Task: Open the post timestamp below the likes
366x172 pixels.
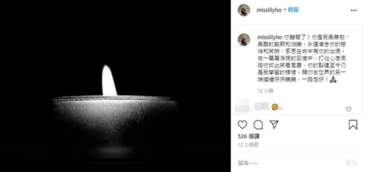Action: point(248,145)
